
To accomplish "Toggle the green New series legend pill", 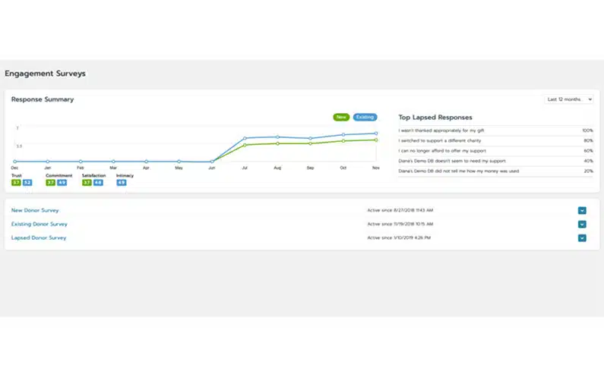I will point(341,118).
